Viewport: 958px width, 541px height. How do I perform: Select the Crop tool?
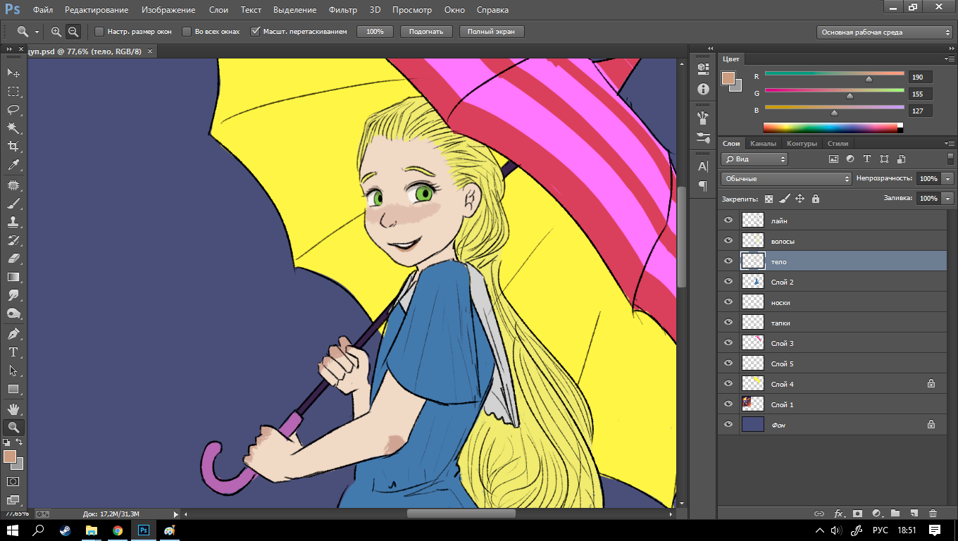pyautogui.click(x=13, y=147)
